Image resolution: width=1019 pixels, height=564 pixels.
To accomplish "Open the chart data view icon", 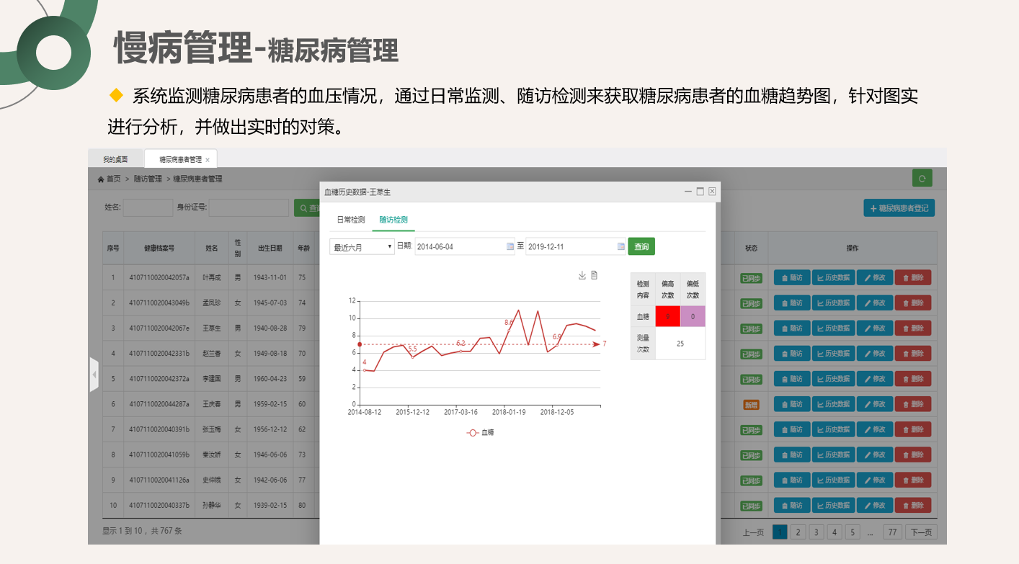I will point(595,275).
